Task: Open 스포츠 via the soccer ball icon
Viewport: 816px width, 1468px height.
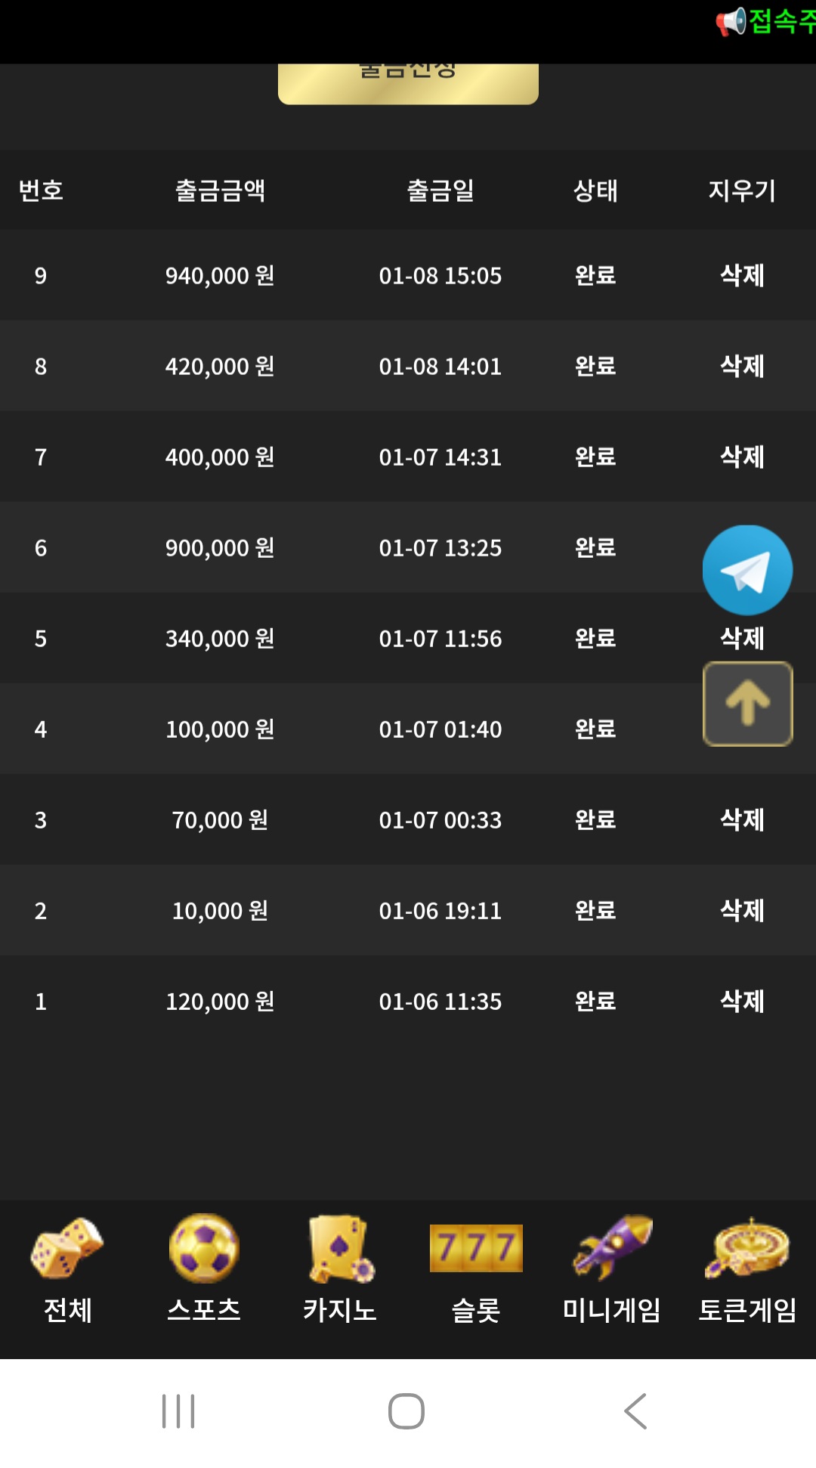Action: click(x=204, y=1248)
